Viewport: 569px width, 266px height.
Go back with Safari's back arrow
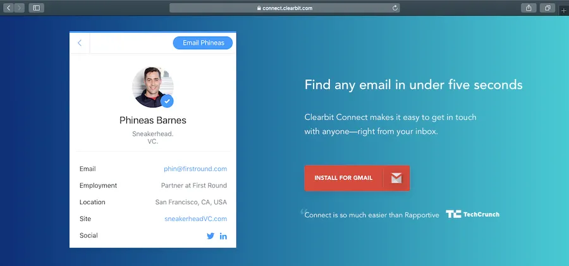tap(9, 8)
